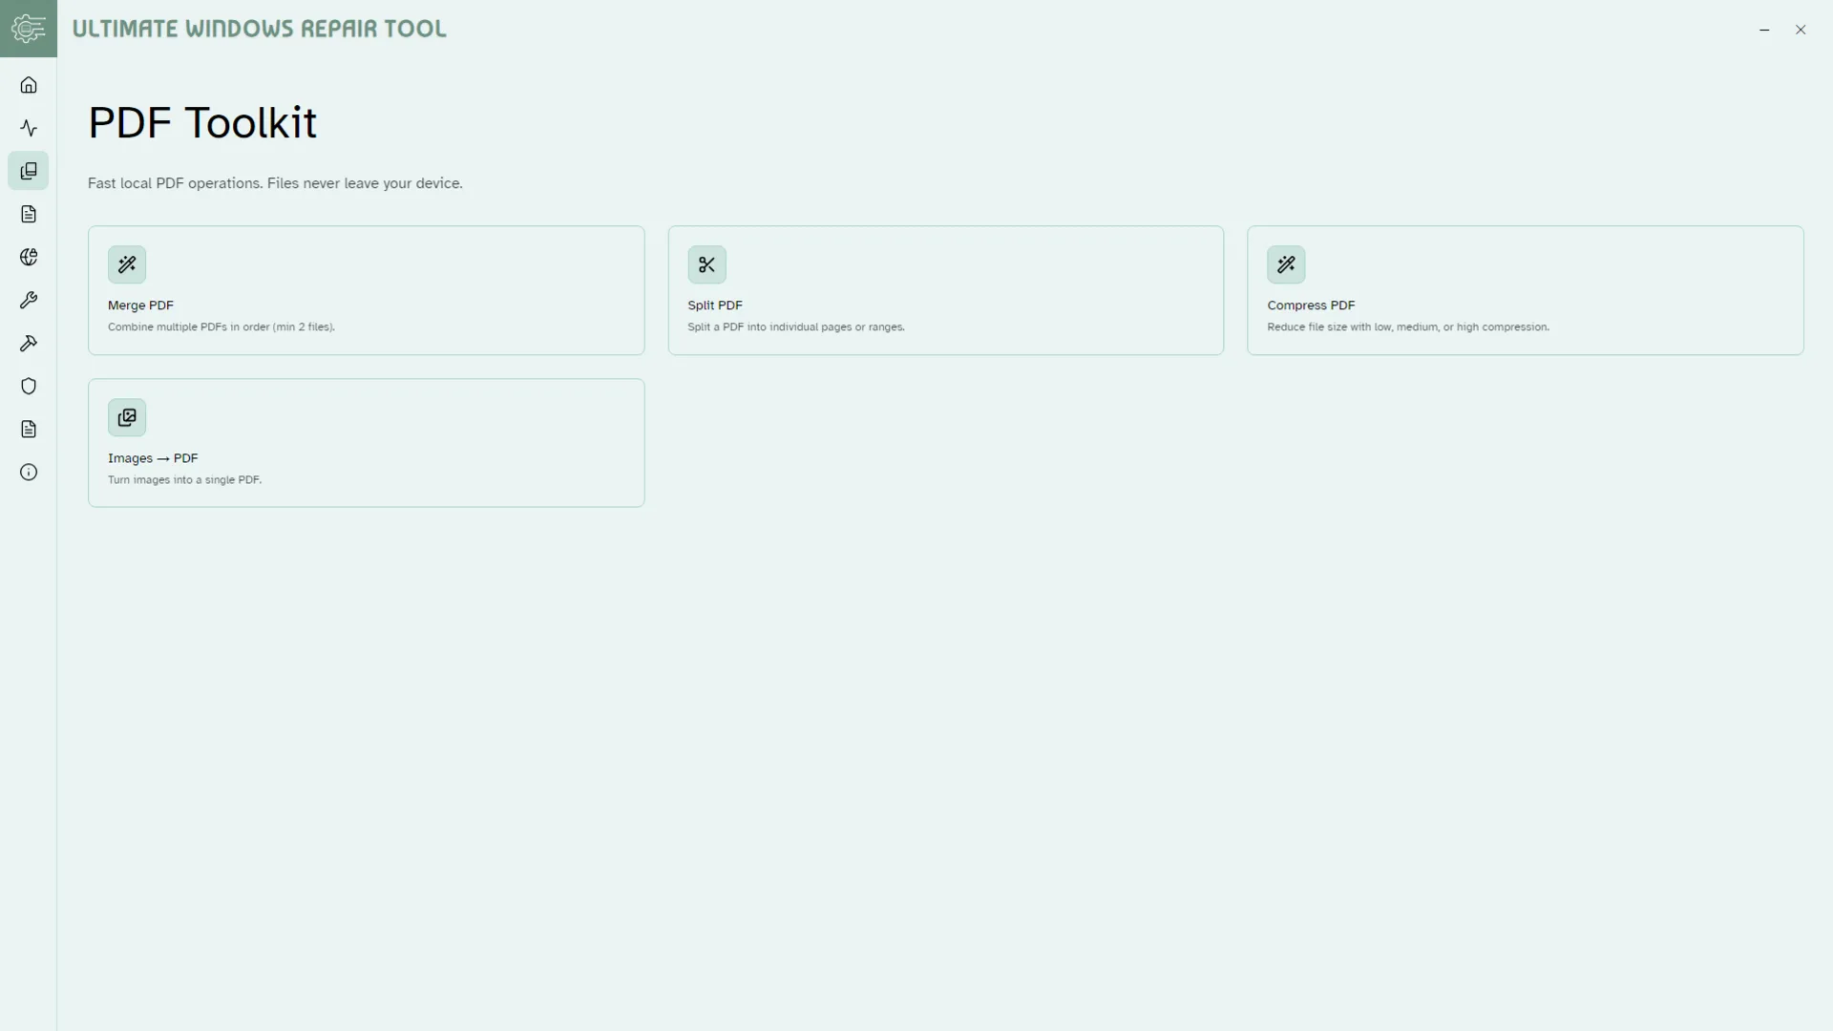Open the activity pulse monitor sidebar icon
This screenshot has width=1833, height=1031.
click(x=29, y=128)
